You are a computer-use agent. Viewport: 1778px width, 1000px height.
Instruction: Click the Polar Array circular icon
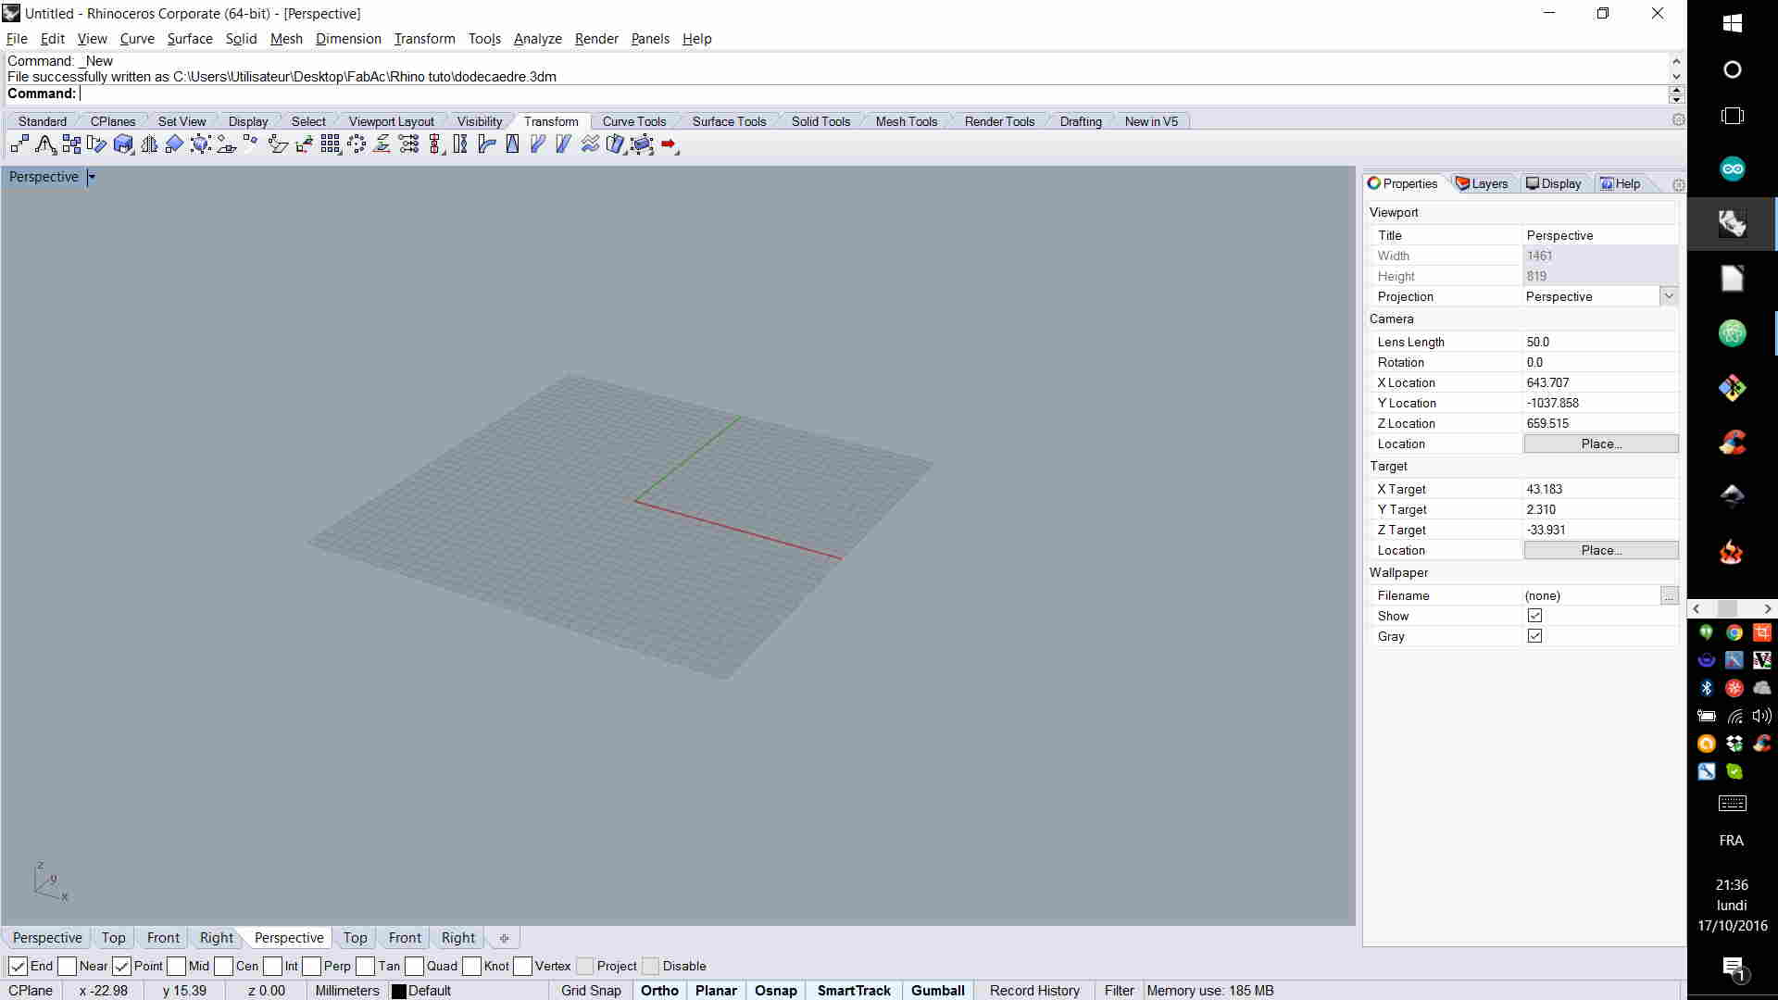(357, 144)
